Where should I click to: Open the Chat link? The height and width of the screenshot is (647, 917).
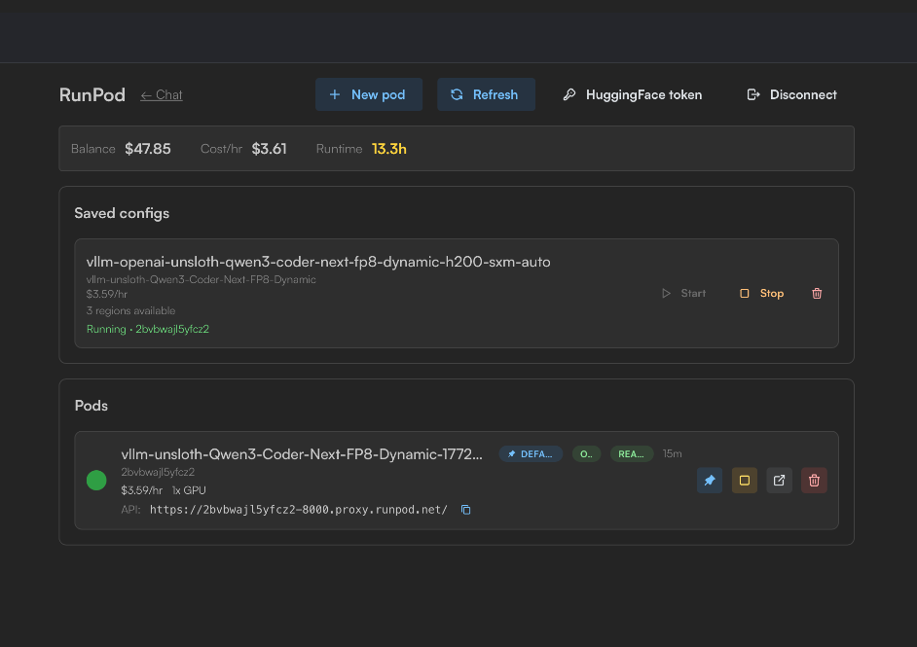161,95
